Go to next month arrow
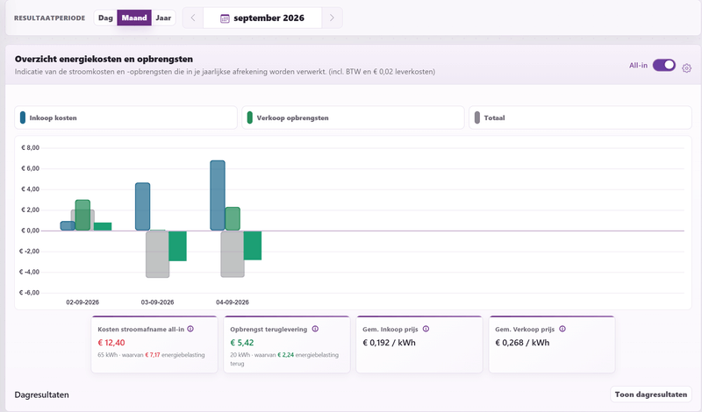Viewport: 702px width, 412px height. pyautogui.click(x=332, y=18)
